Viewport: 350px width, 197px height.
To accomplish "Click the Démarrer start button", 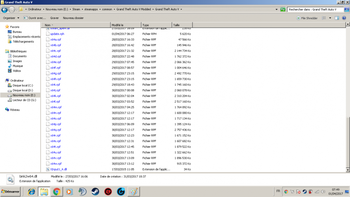I will 10,192.
